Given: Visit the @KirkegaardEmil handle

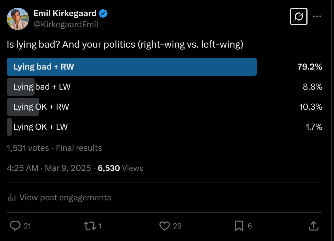Looking at the screenshot, I should coord(66,24).
